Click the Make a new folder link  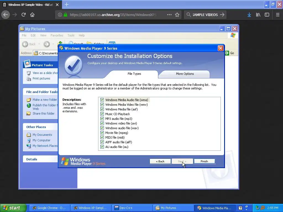(x=45, y=100)
